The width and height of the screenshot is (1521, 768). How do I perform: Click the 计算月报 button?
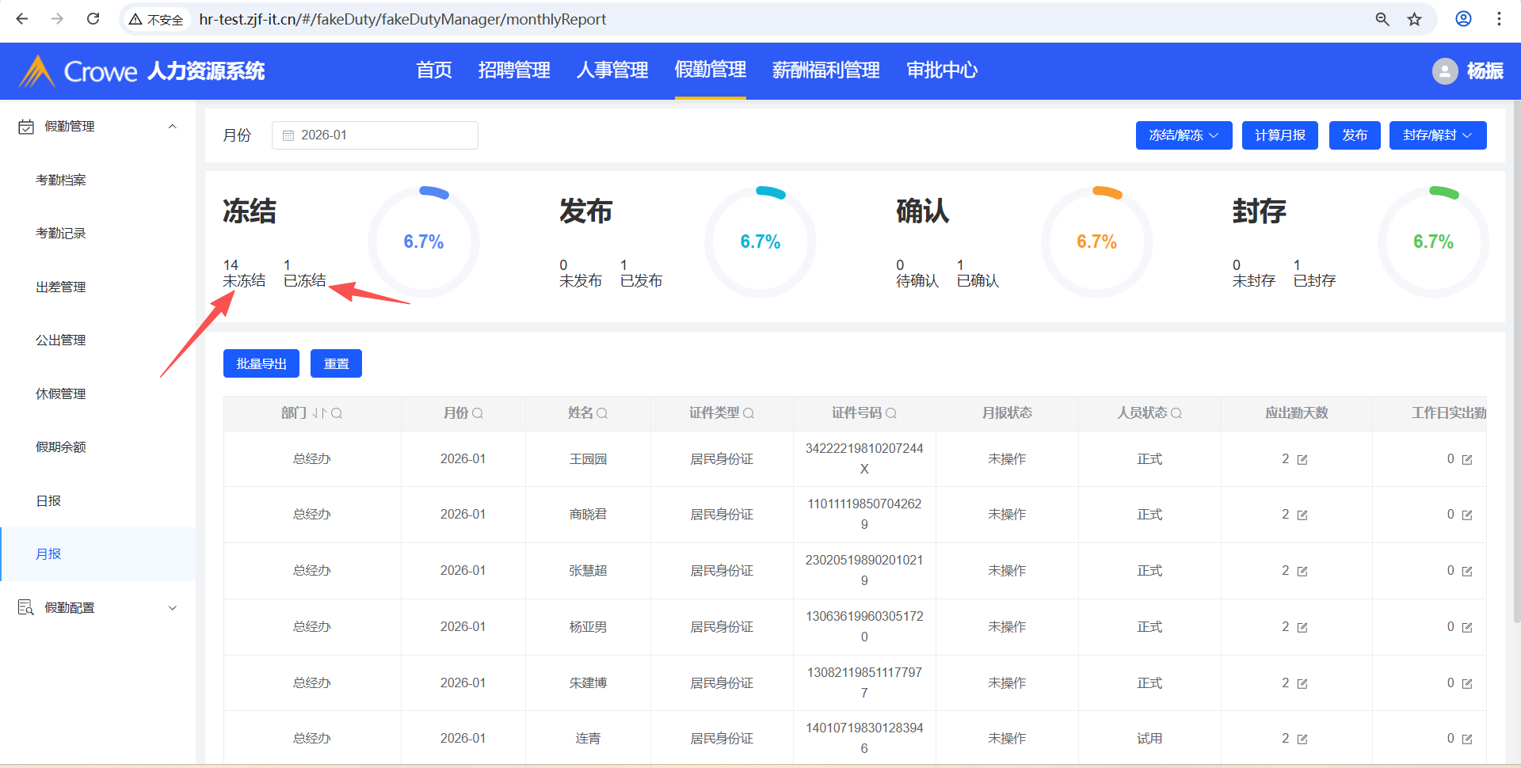coord(1279,135)
